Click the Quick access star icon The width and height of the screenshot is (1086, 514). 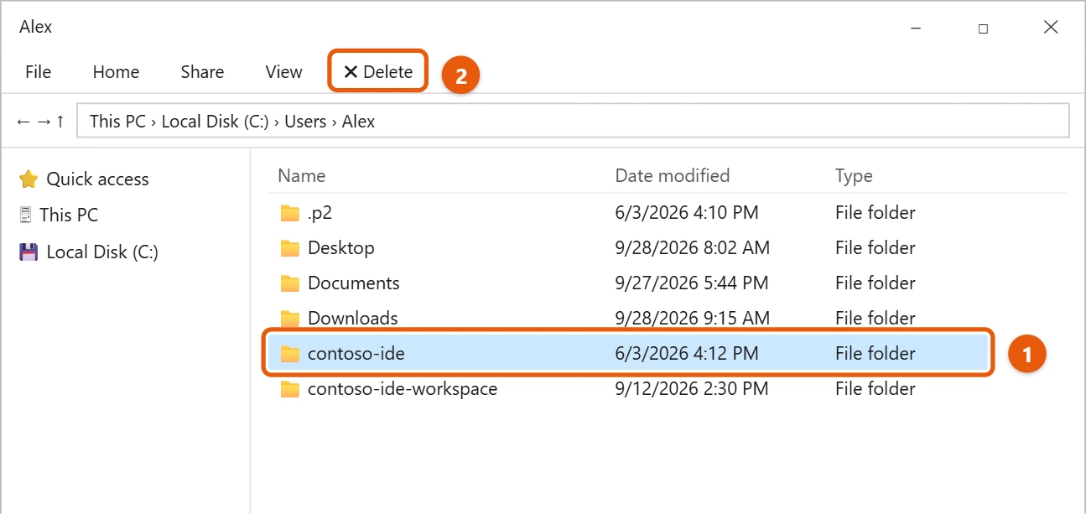coord(29,179)
